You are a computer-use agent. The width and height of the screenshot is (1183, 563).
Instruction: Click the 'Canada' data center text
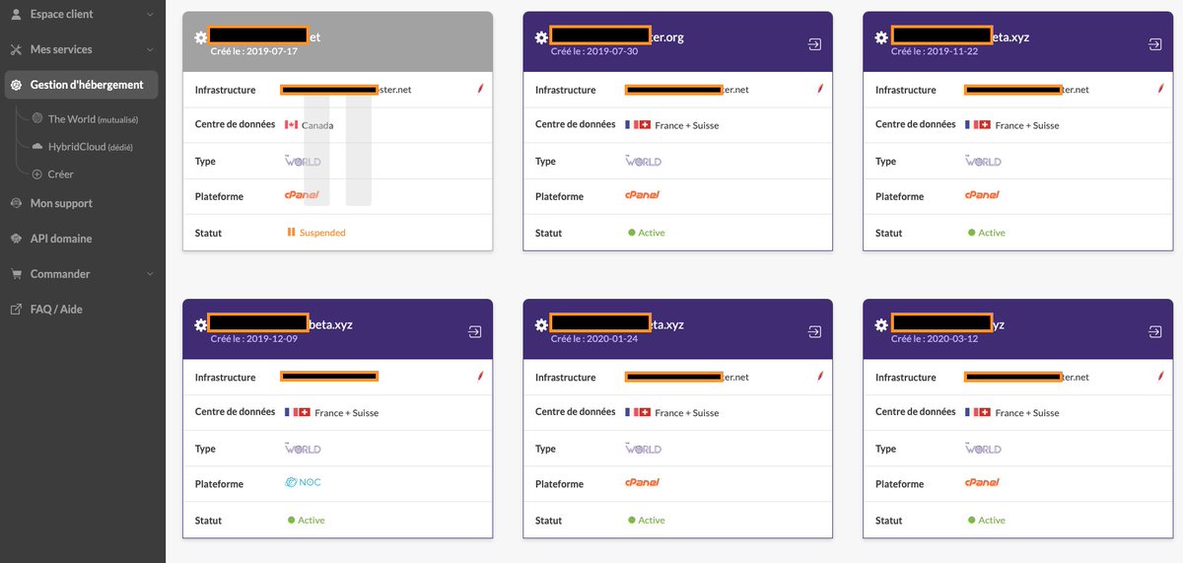(x=317, y=125)
